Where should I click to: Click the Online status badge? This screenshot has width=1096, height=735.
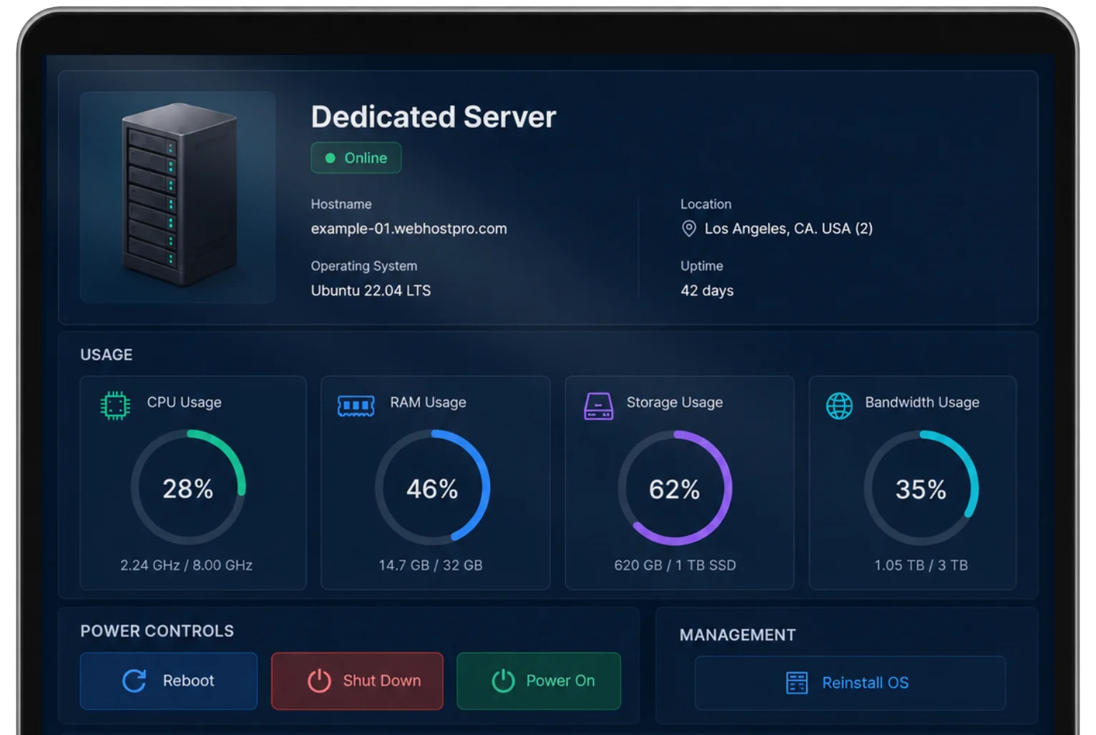coord(356,158)
